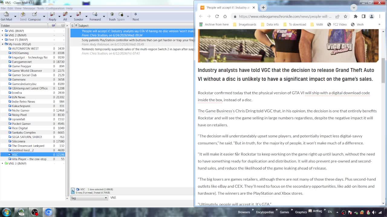
Task: Open the browser extensions puzzle icon
Action: coord(356,16)
